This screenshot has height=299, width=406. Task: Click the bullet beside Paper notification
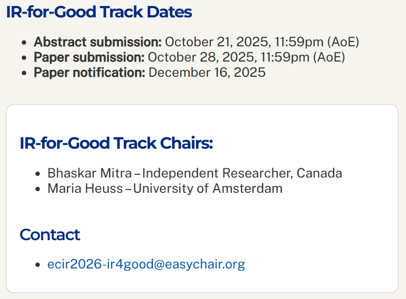[x=23, y=73]
